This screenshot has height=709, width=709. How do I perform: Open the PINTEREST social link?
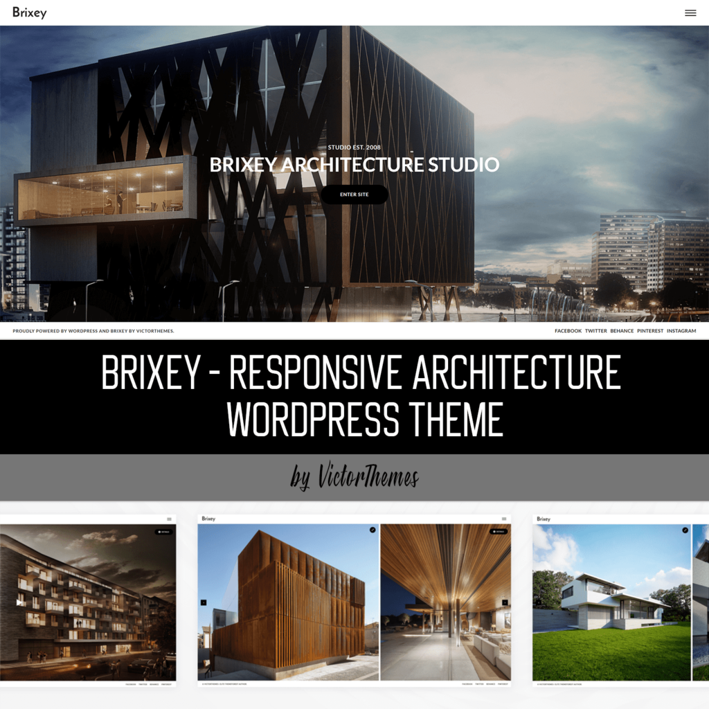point(649,331)
